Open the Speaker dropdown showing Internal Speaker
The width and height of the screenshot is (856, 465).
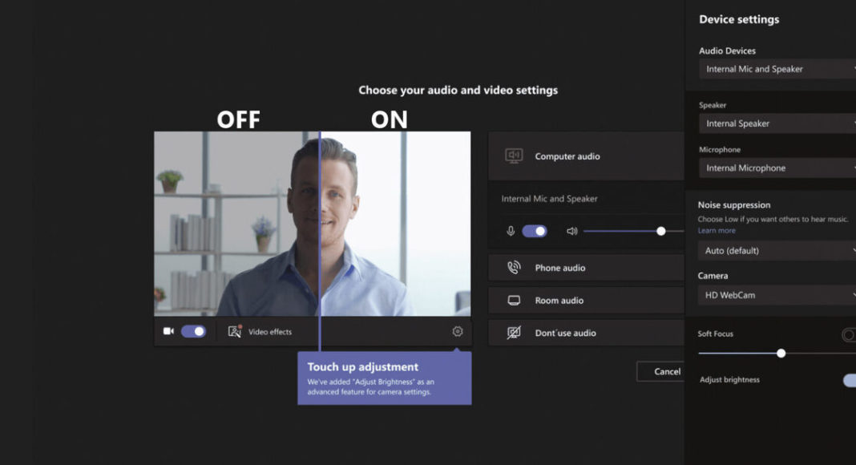[777, 124]
